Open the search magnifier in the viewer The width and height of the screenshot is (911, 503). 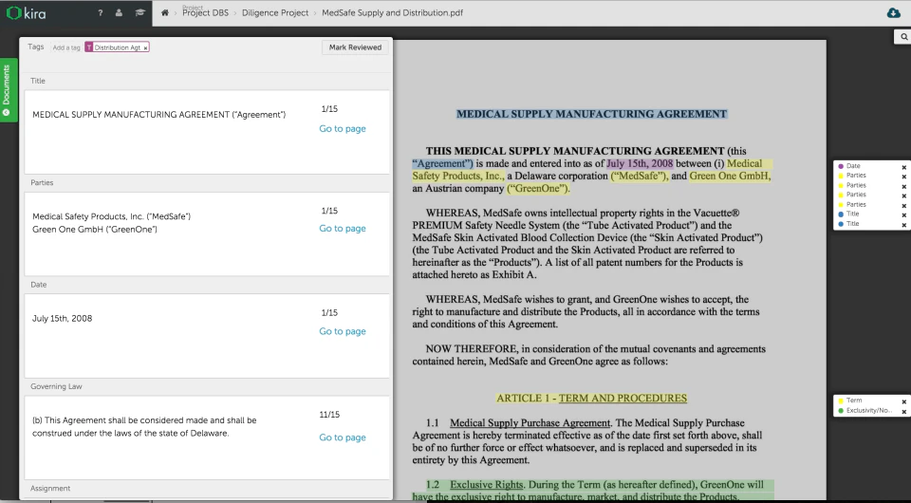(903, 36)
